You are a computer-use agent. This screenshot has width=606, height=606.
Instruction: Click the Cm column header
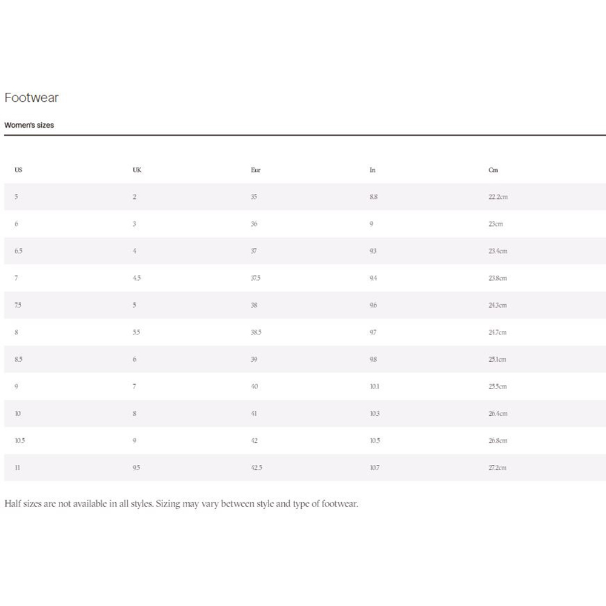click(x=493, y=170)
